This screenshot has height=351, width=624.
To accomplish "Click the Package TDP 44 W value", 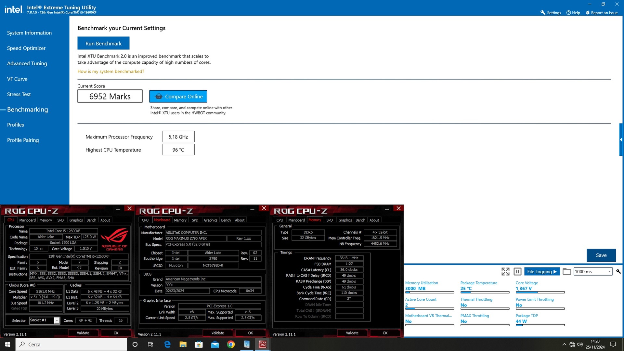I will [521, 321].
